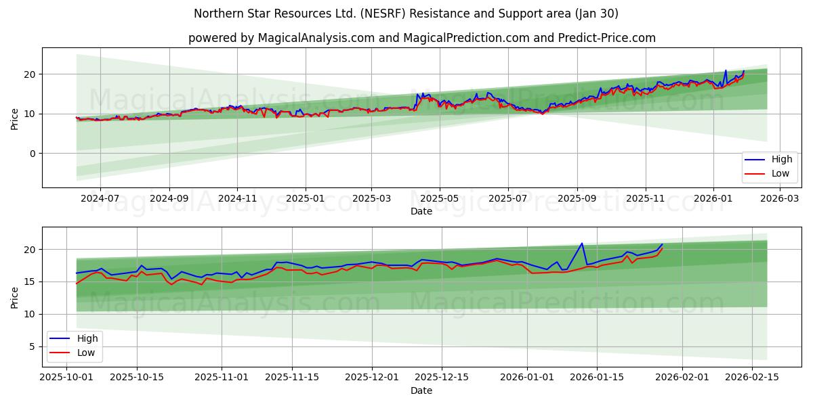Click 'High' in the lower chart legend
Image resolution: width=813 pixels, height=406 pixels.
tap(87, 338)
